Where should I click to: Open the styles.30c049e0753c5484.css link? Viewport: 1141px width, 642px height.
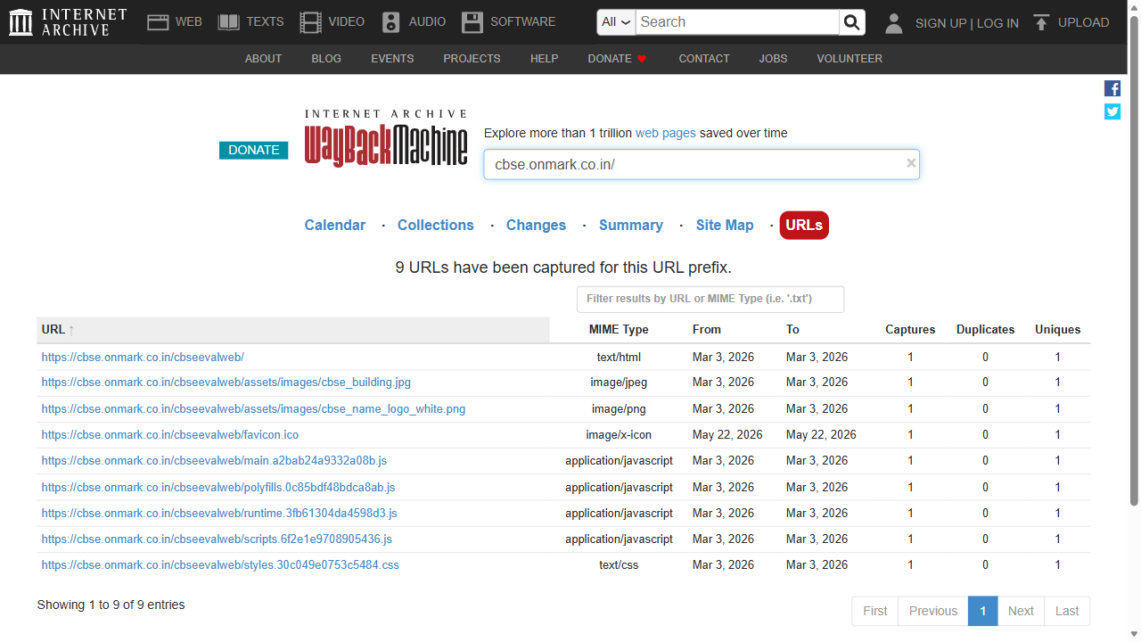click(x=220, y=565)
